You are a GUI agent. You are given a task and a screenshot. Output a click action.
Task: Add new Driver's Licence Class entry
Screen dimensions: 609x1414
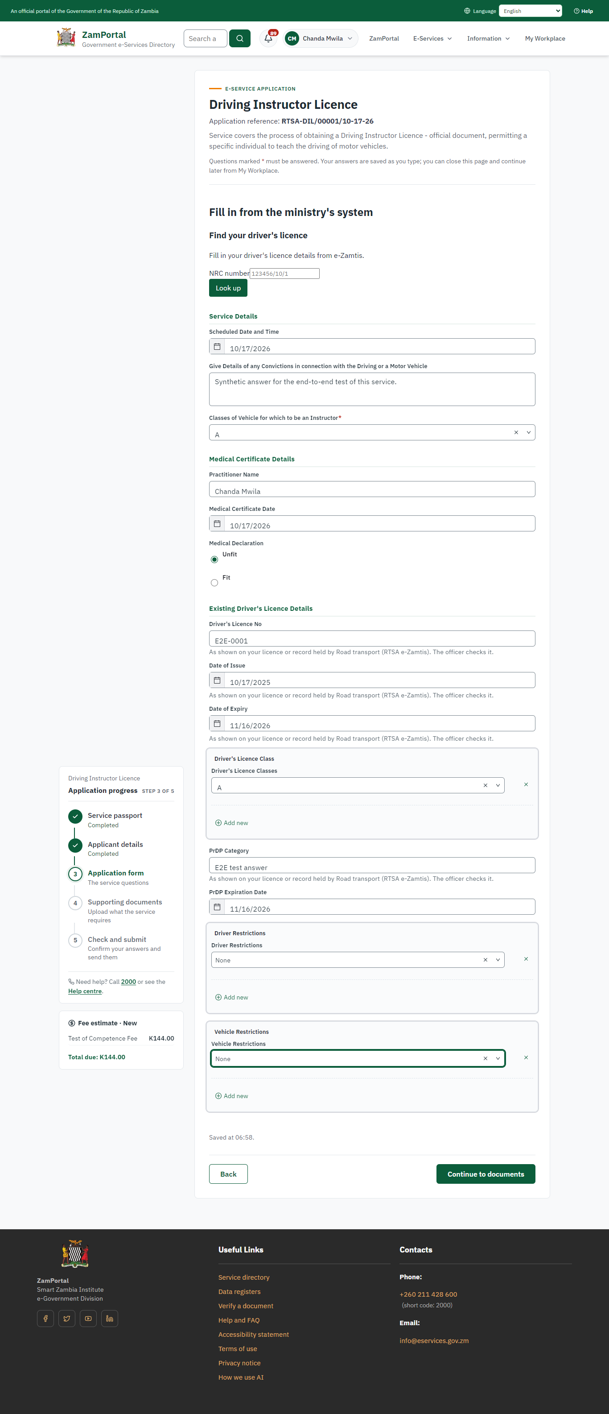click(x=231, y=823)
